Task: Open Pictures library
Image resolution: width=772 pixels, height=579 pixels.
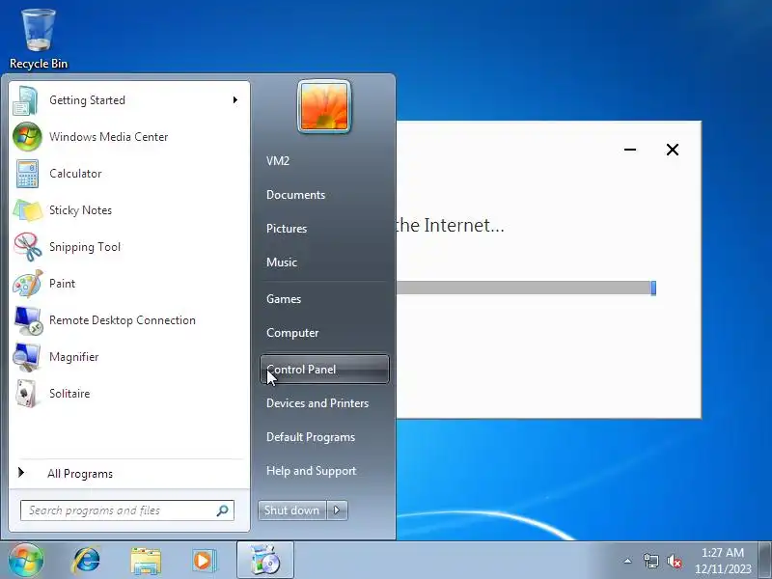Action: click(x=287, y=229)
